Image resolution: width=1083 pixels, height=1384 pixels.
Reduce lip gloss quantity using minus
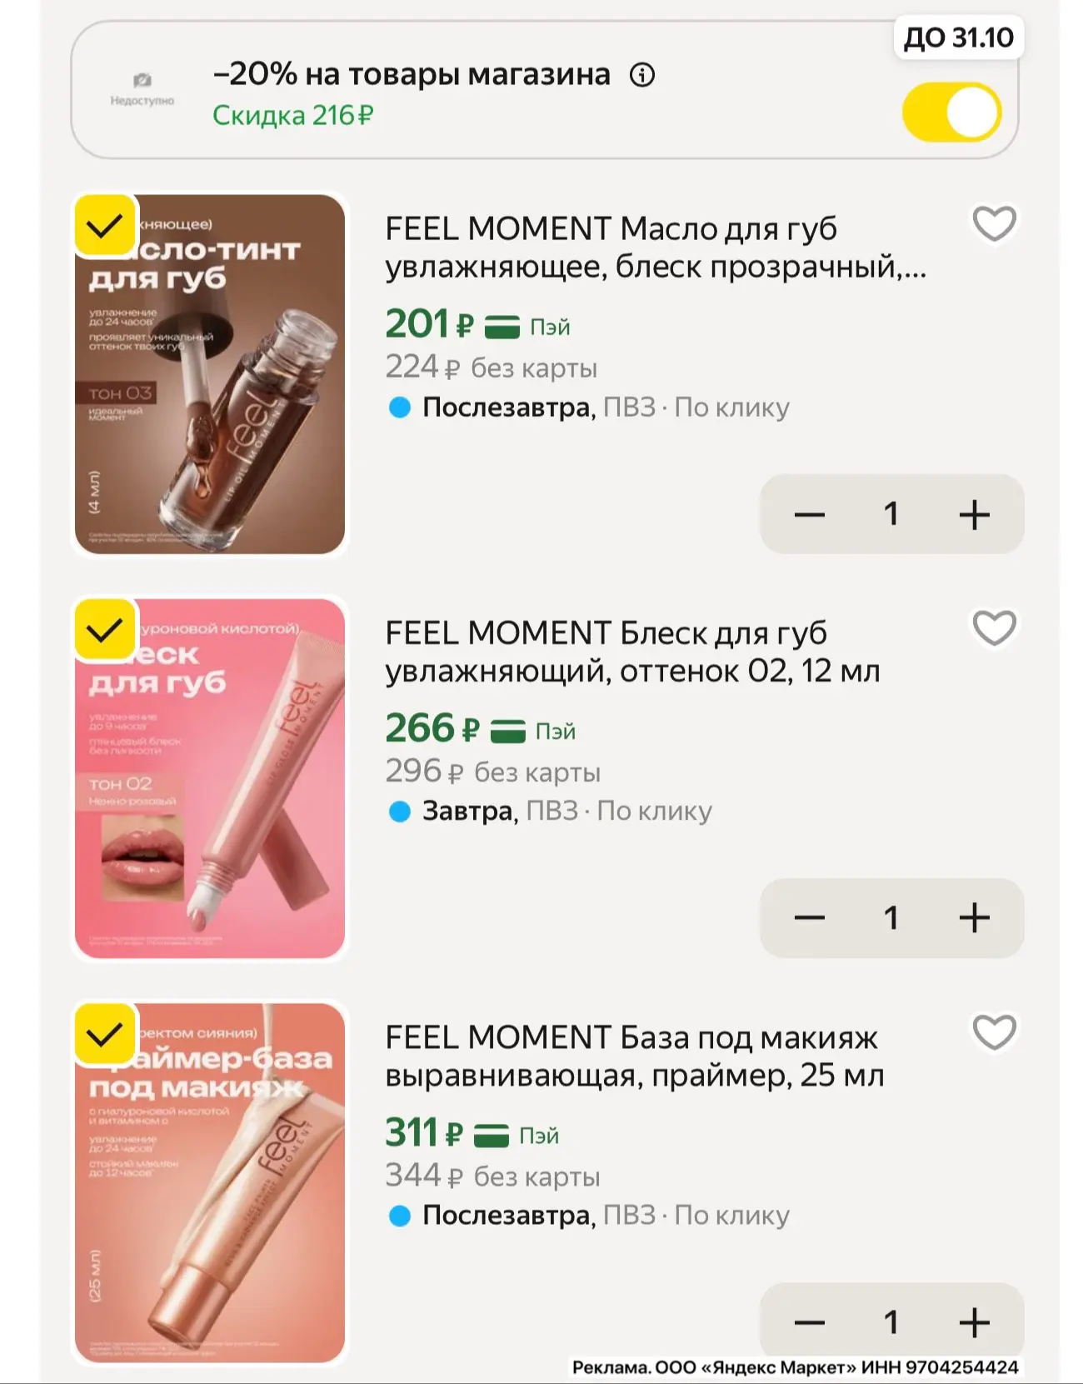pyautogui.click(x=809, y=917)
